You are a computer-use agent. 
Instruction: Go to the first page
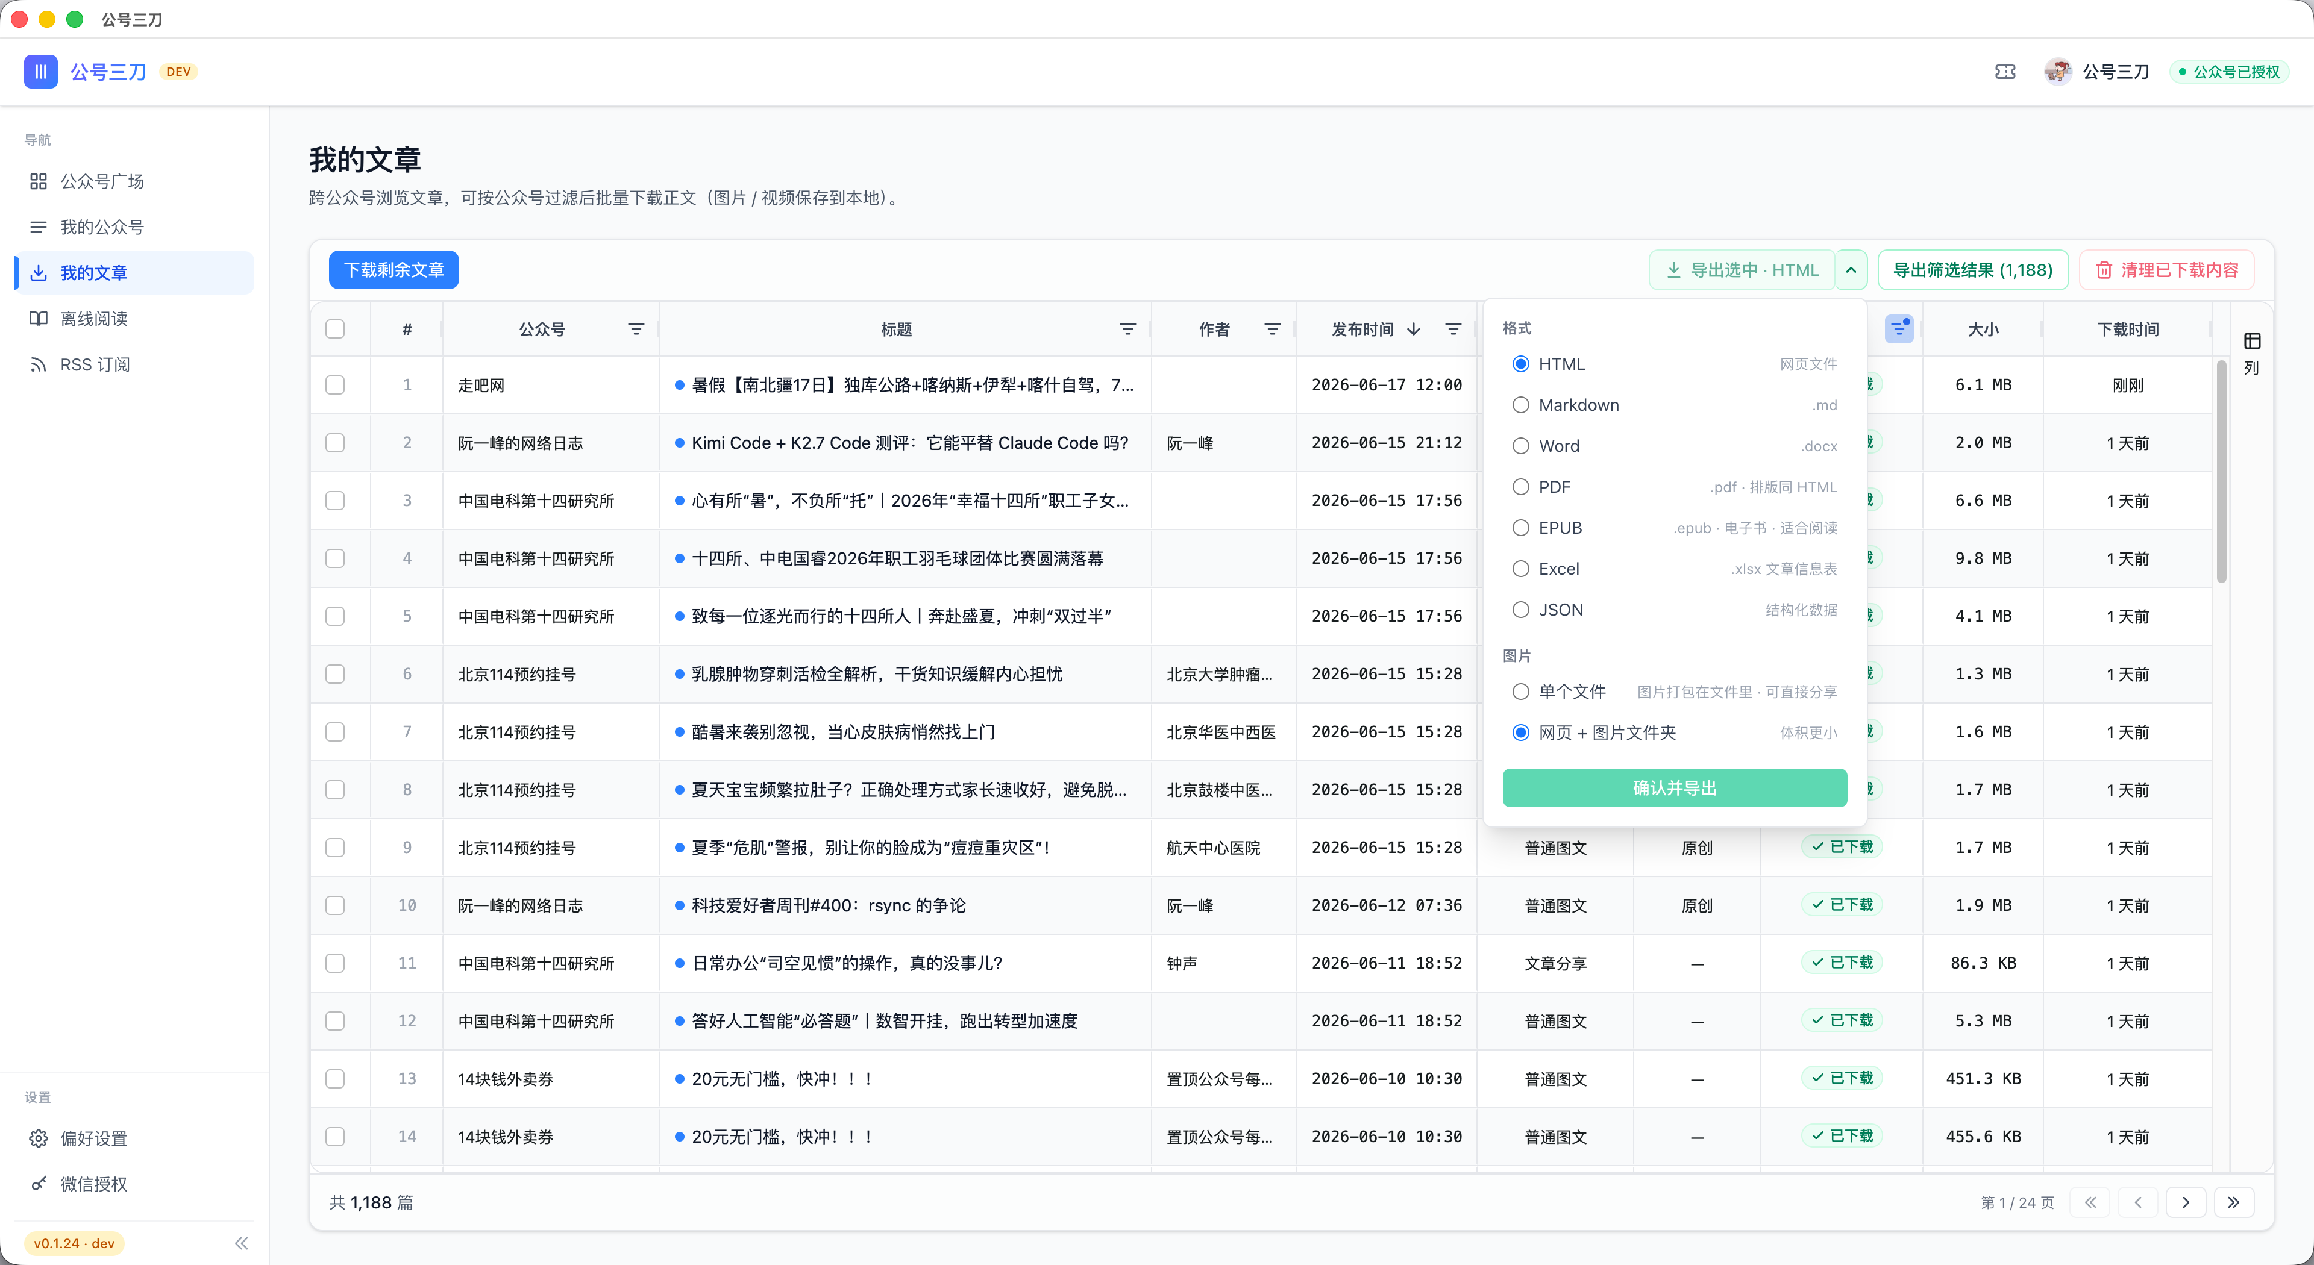point(2090,1202)
